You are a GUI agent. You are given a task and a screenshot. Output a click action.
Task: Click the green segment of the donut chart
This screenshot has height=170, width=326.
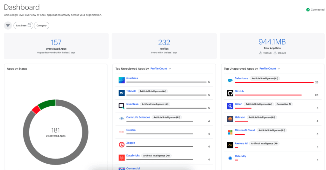[x=47, y=104]
